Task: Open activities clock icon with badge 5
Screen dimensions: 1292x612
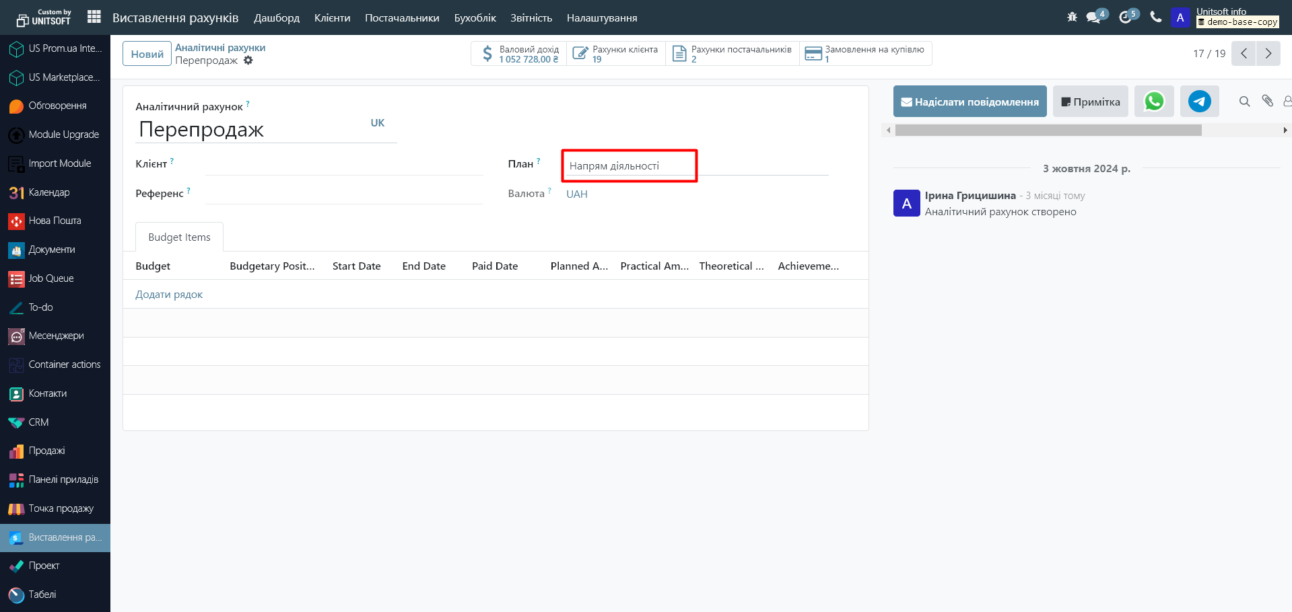Action: click(x=1126, y=17)
